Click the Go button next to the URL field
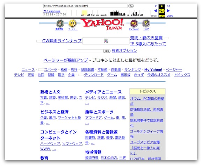Viewport: 202px width, 166px height. [x=131, y=6]
